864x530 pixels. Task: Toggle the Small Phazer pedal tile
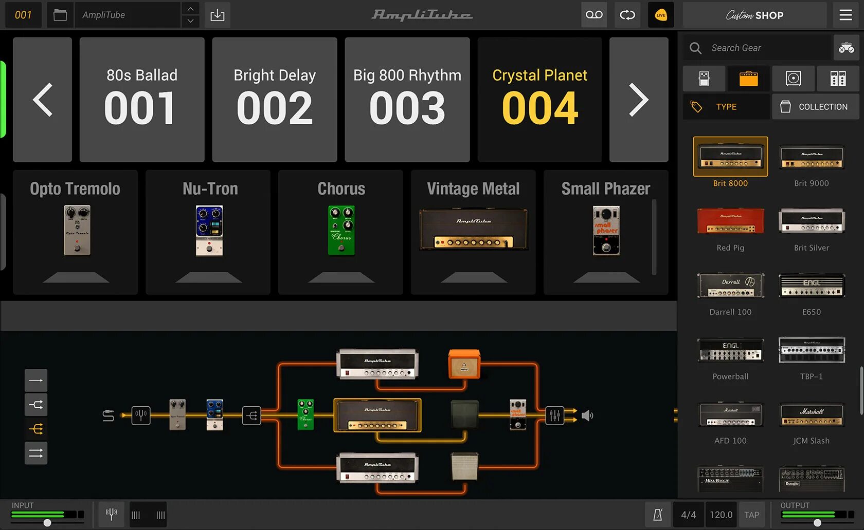pyautogui.click(x=606, y=232)
